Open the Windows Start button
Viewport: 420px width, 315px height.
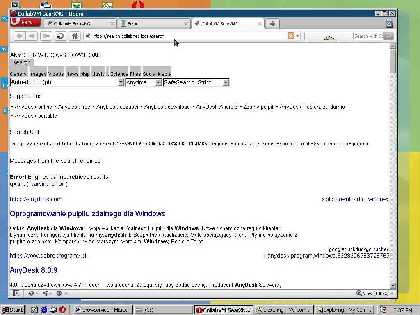point(13,310)
